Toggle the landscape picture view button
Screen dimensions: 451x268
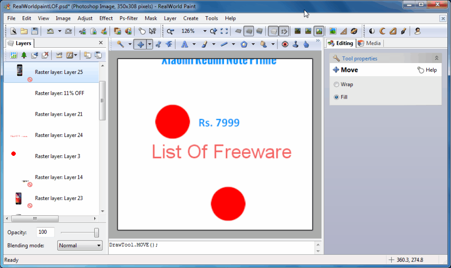319,31
